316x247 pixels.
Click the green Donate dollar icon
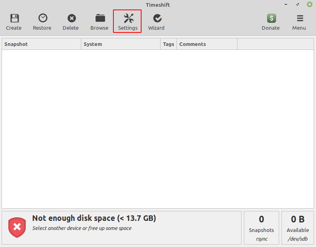tap(271, 19)
